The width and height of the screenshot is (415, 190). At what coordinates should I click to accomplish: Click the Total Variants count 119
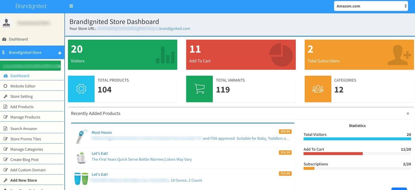(223, 90)
